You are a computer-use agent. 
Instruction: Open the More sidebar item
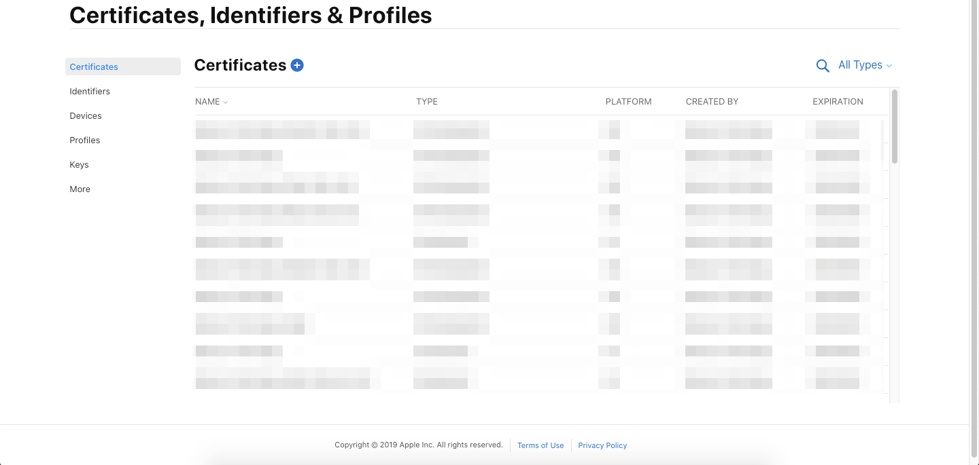tap(80, 189)
